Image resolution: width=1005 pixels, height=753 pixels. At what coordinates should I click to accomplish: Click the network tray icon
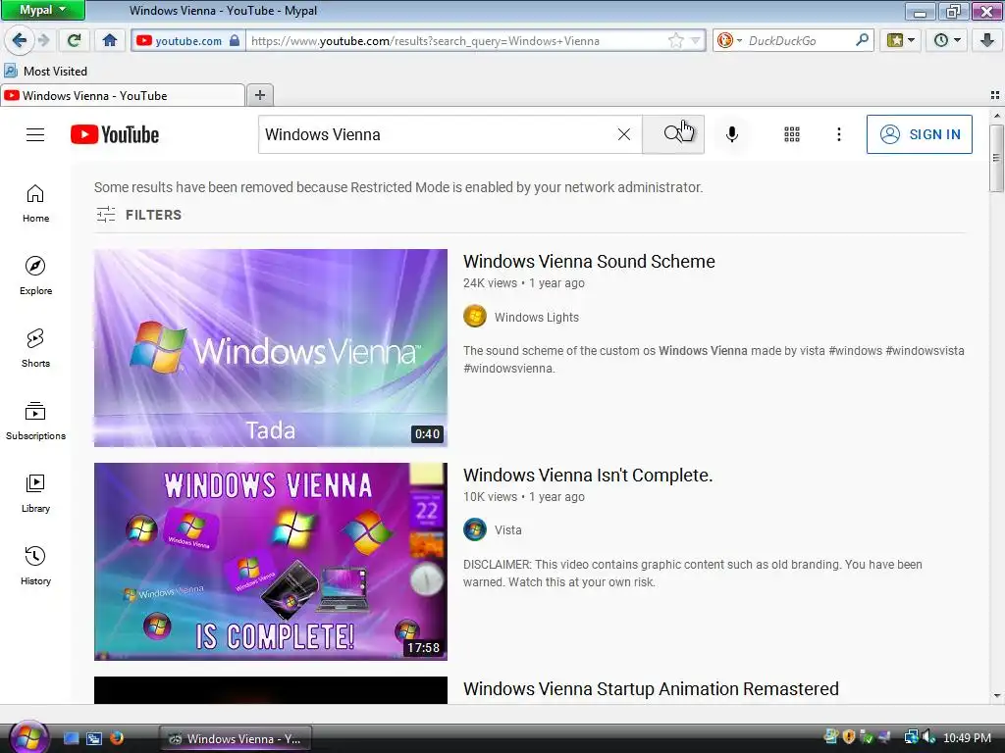(911, 737)
